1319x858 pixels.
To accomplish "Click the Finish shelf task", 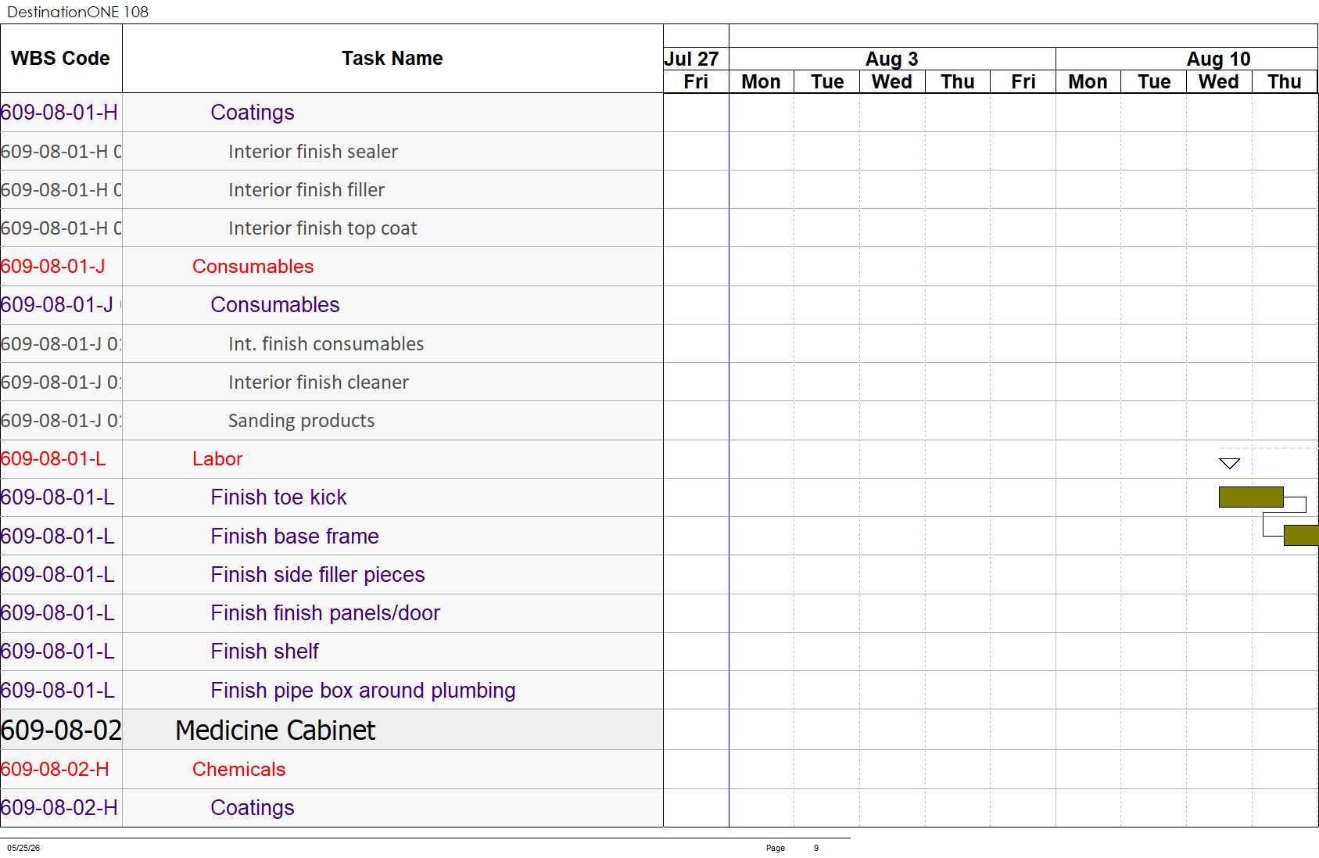I will [264, 652].
